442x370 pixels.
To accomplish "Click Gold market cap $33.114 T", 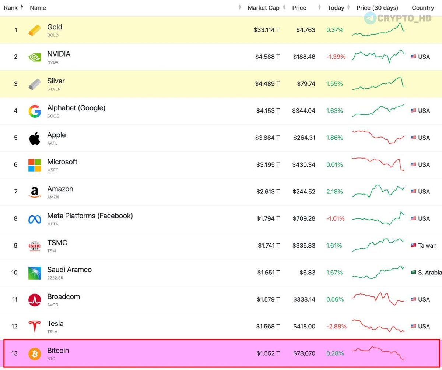I will pyautogui.click(x=267, y=30).
